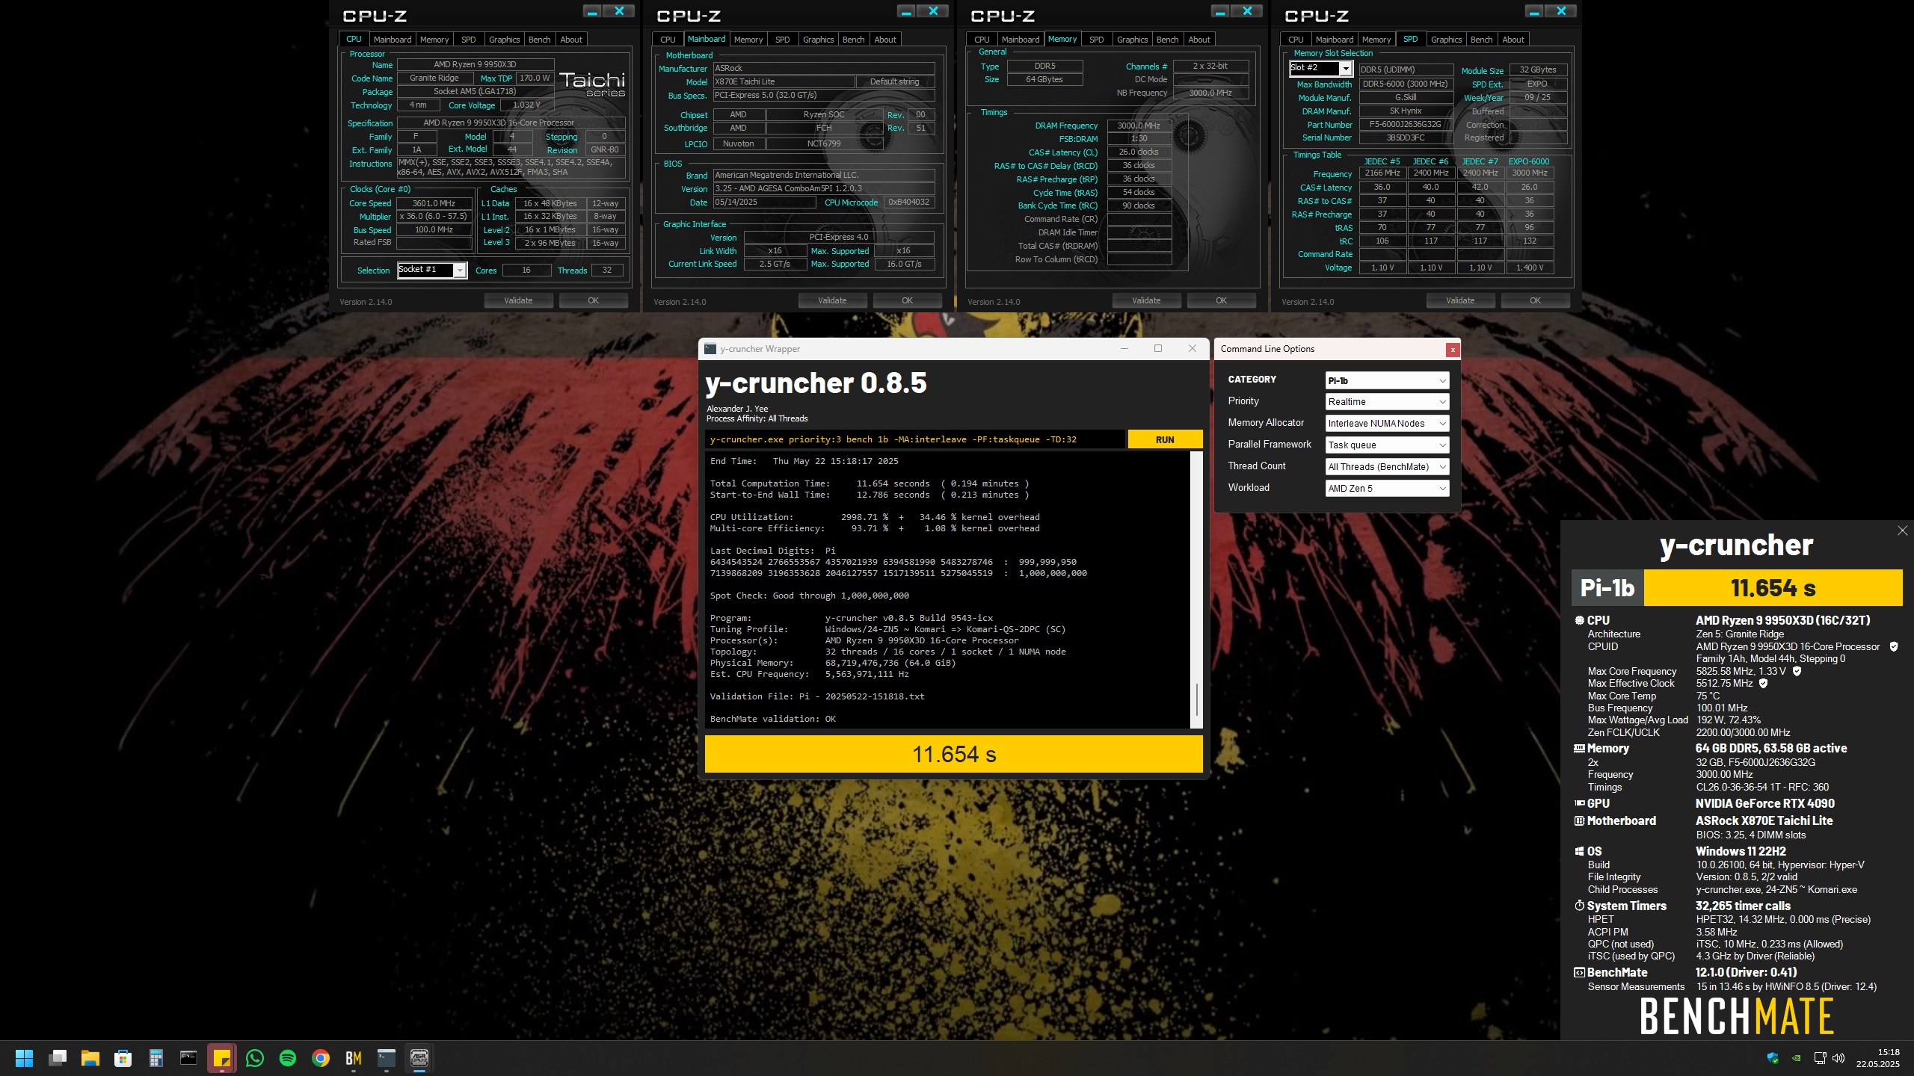
Task: Click the BenchMate Pi-1b score banner
Action: point(1736,588)
